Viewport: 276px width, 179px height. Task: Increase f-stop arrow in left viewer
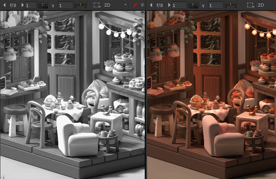[x=22, y=5]
